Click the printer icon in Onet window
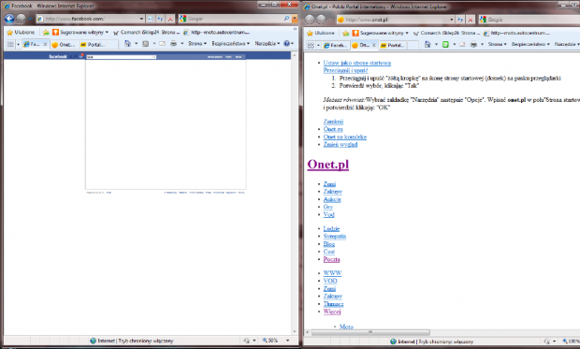The width and height of the screenshot is (580, 349). point(473,44)
